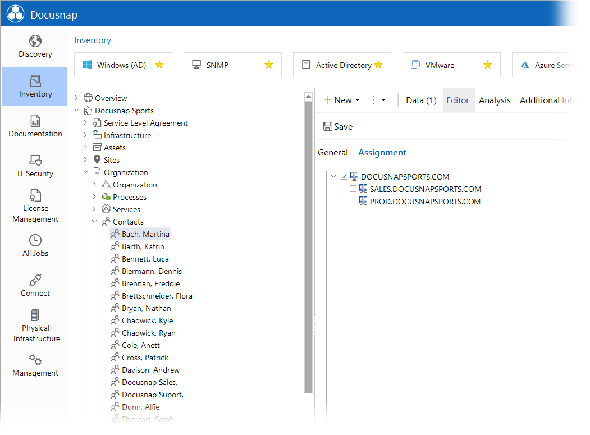Uncheck the DOCUSNAPSPORTS.COM checkbox
The height and width of the screenshot is (435, 590).
pos(344,176)
